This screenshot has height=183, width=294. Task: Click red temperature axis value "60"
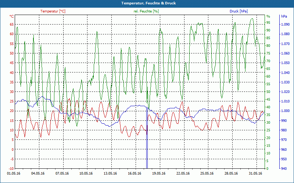[12, 34]
